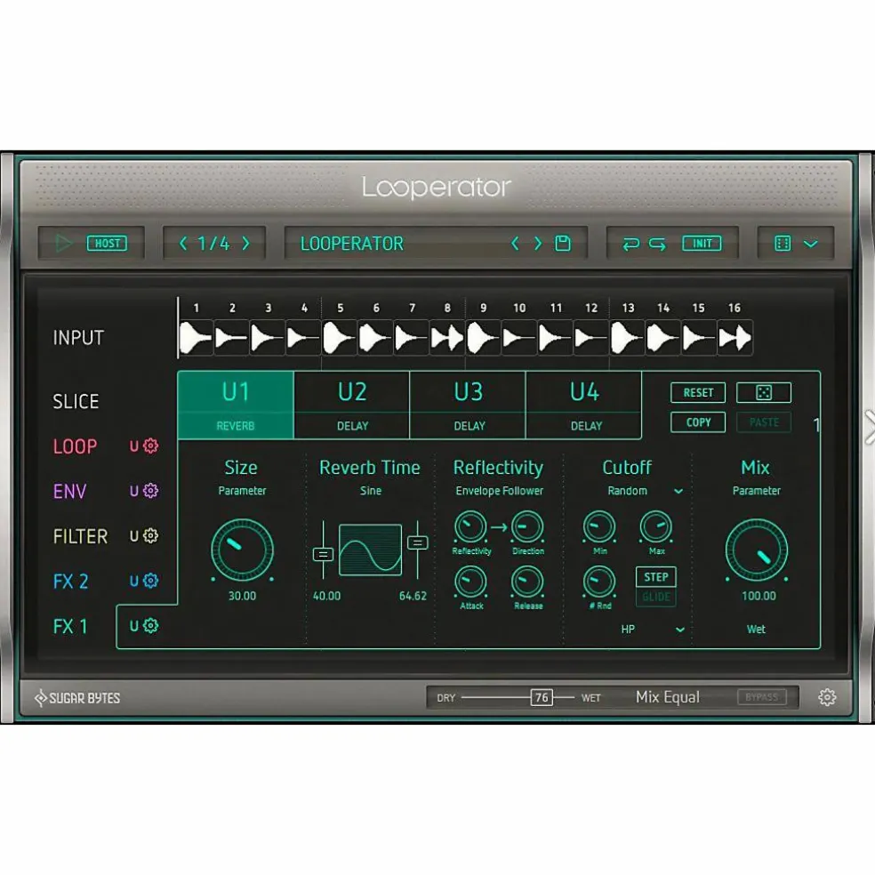875x875 pixels.
Task: Click the COPY button
Action: click(x=698, y=422)
